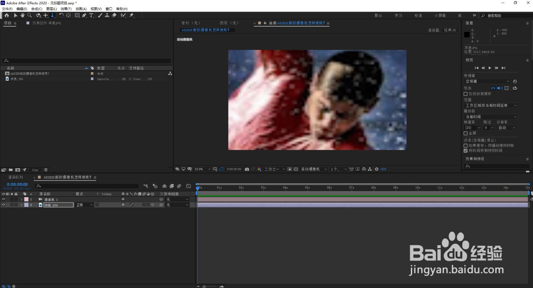Click the pink label swatch of 摄像机 1

tap(26, 200)
